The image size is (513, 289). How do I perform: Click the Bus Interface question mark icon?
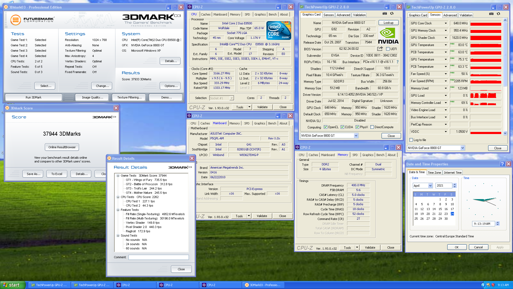398,62
